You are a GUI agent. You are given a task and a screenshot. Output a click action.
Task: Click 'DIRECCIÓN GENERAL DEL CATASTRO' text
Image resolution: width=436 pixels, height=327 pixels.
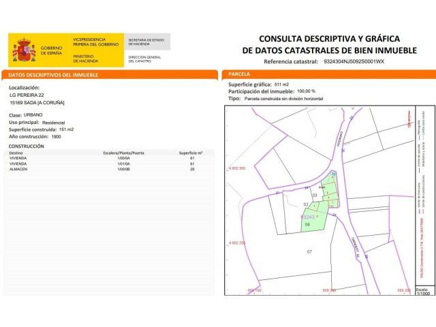coord(144,59)
